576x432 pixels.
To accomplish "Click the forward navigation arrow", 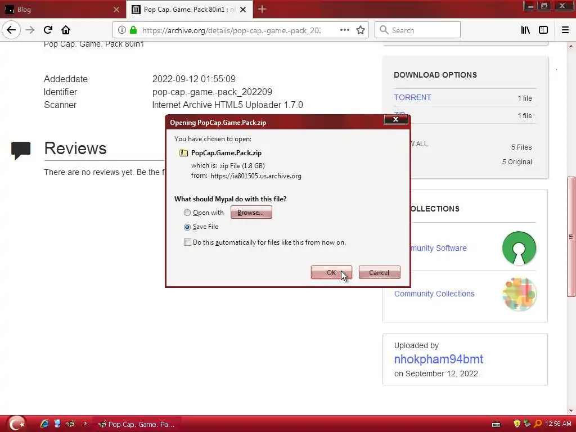I will pos(30,30).
